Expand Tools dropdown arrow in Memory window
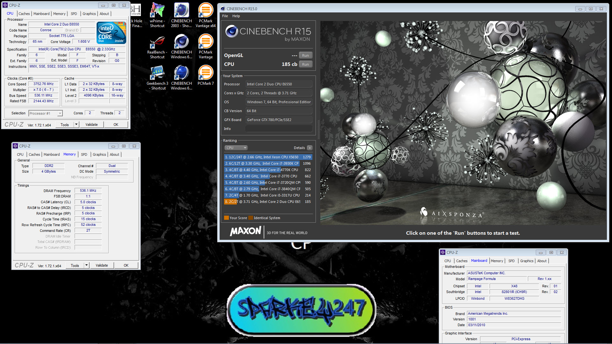This screenshot has height=344, width=612. pyautogui.click(x=86, y=265)
